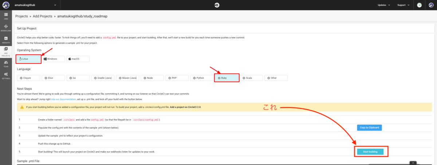Select Scala as the language
The height and width of the screenshot is (165, 437).
(x=251, y=78)
